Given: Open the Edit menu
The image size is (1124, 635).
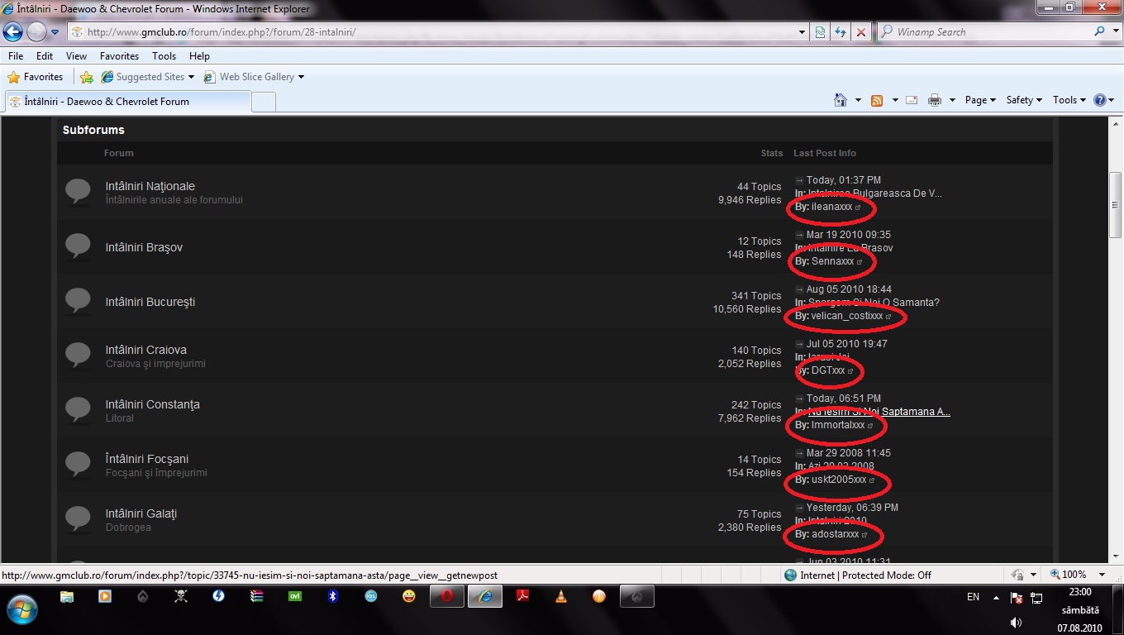Looking at the screenshot, I should coord(45,56).
